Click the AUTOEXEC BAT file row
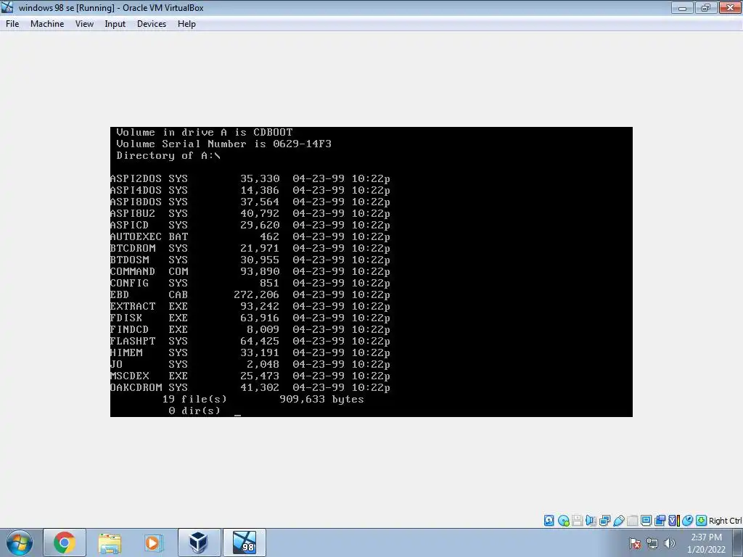743x557 pixels. point(250,237)
